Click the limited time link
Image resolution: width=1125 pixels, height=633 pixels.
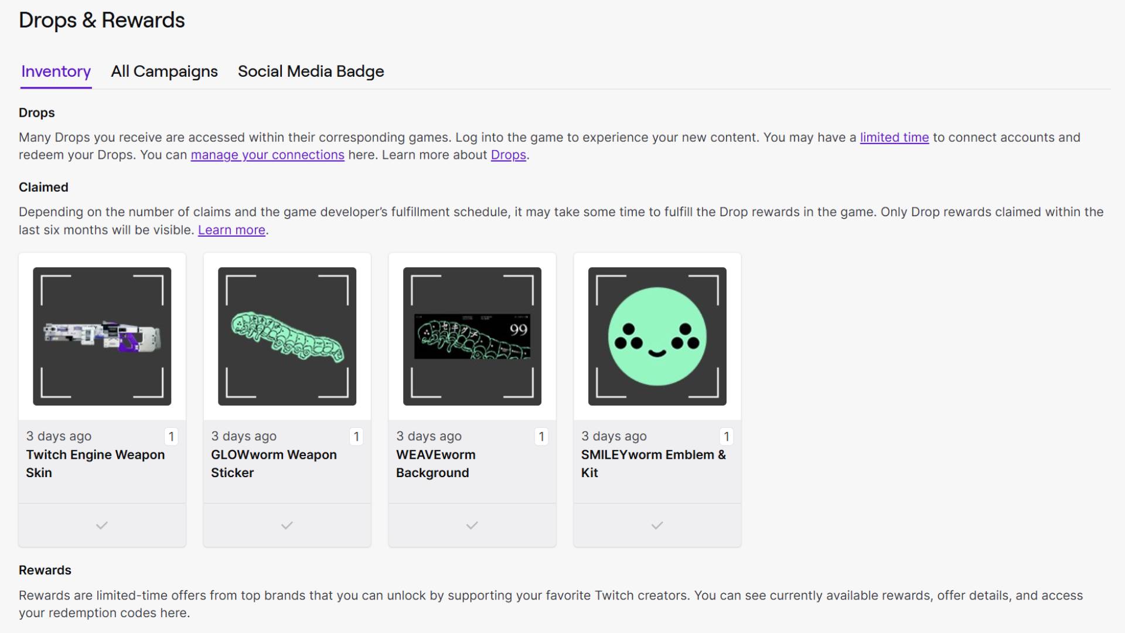coord(894,137)
